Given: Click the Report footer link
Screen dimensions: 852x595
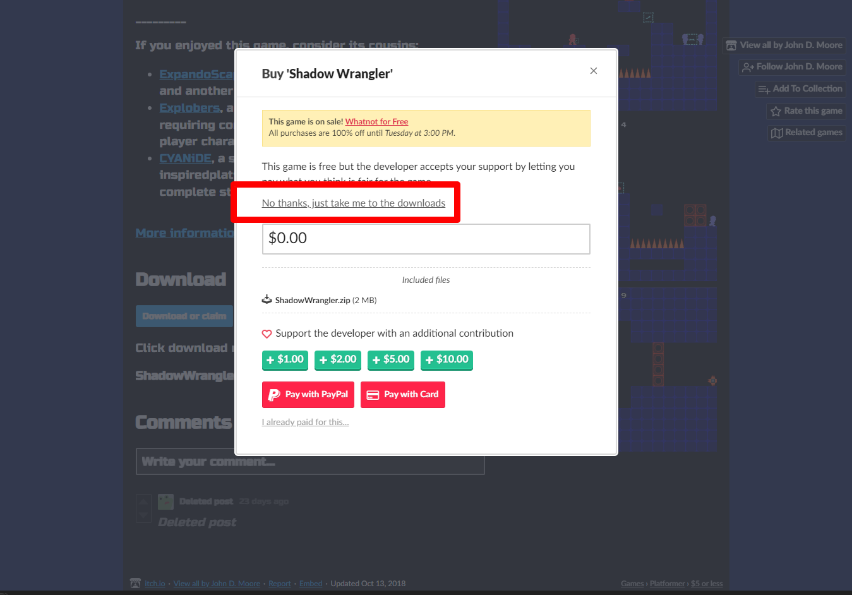Looking at the screenshot, I should point(280,583).
